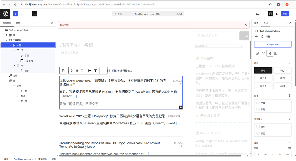Screen dimensions: 296x161
Task: Move the block up or down arrows
Action: click(x=82, y=71)
